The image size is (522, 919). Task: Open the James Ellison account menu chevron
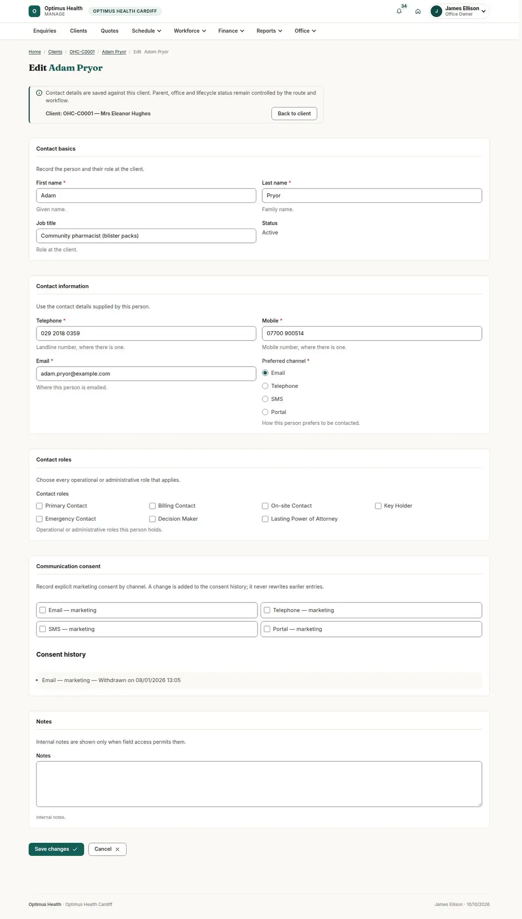(483, 11)
